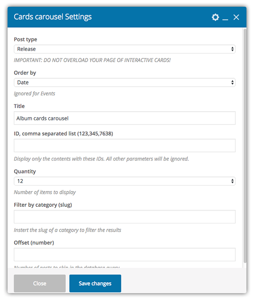The width and height of the screenshot is (254, 302).
Task: Focus the ID comma separated list field
Action: click(124, 146)
